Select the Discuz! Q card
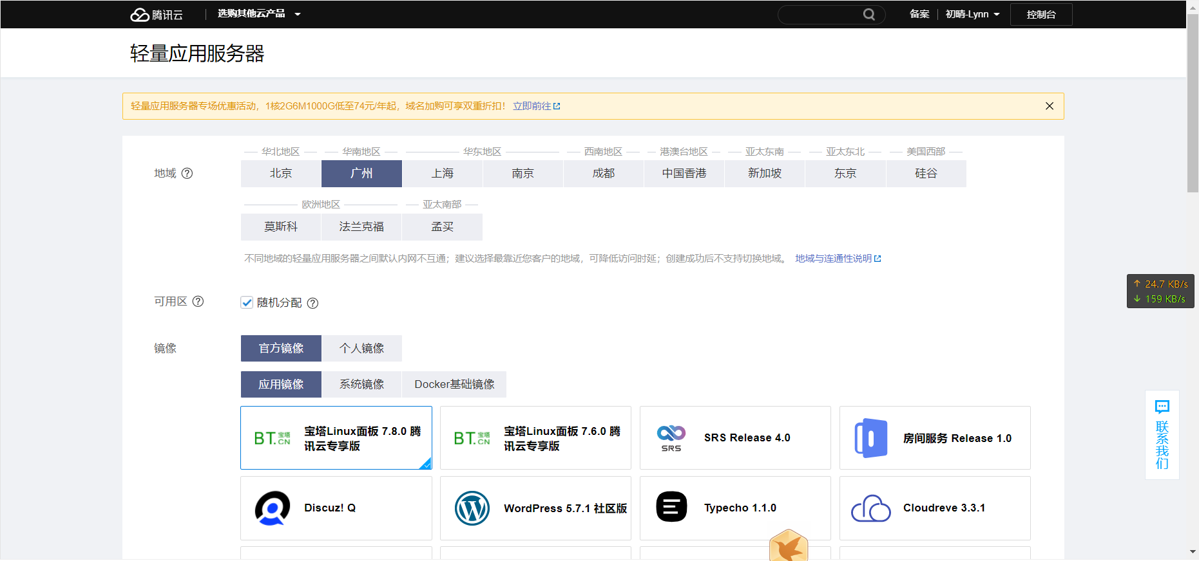Image resolution: width=1199 pixels, height=561 pixels. pyautogui.click(x=336, y=508)
